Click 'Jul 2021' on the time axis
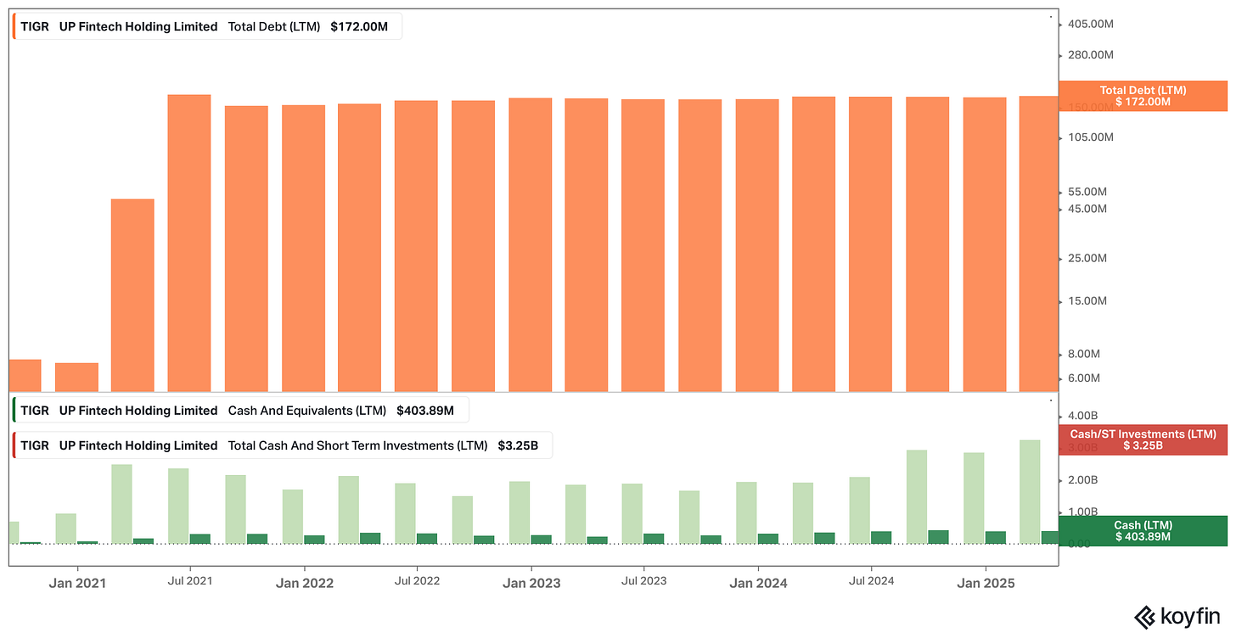This screenshot has width=1236, height=638. coord(190,581)
